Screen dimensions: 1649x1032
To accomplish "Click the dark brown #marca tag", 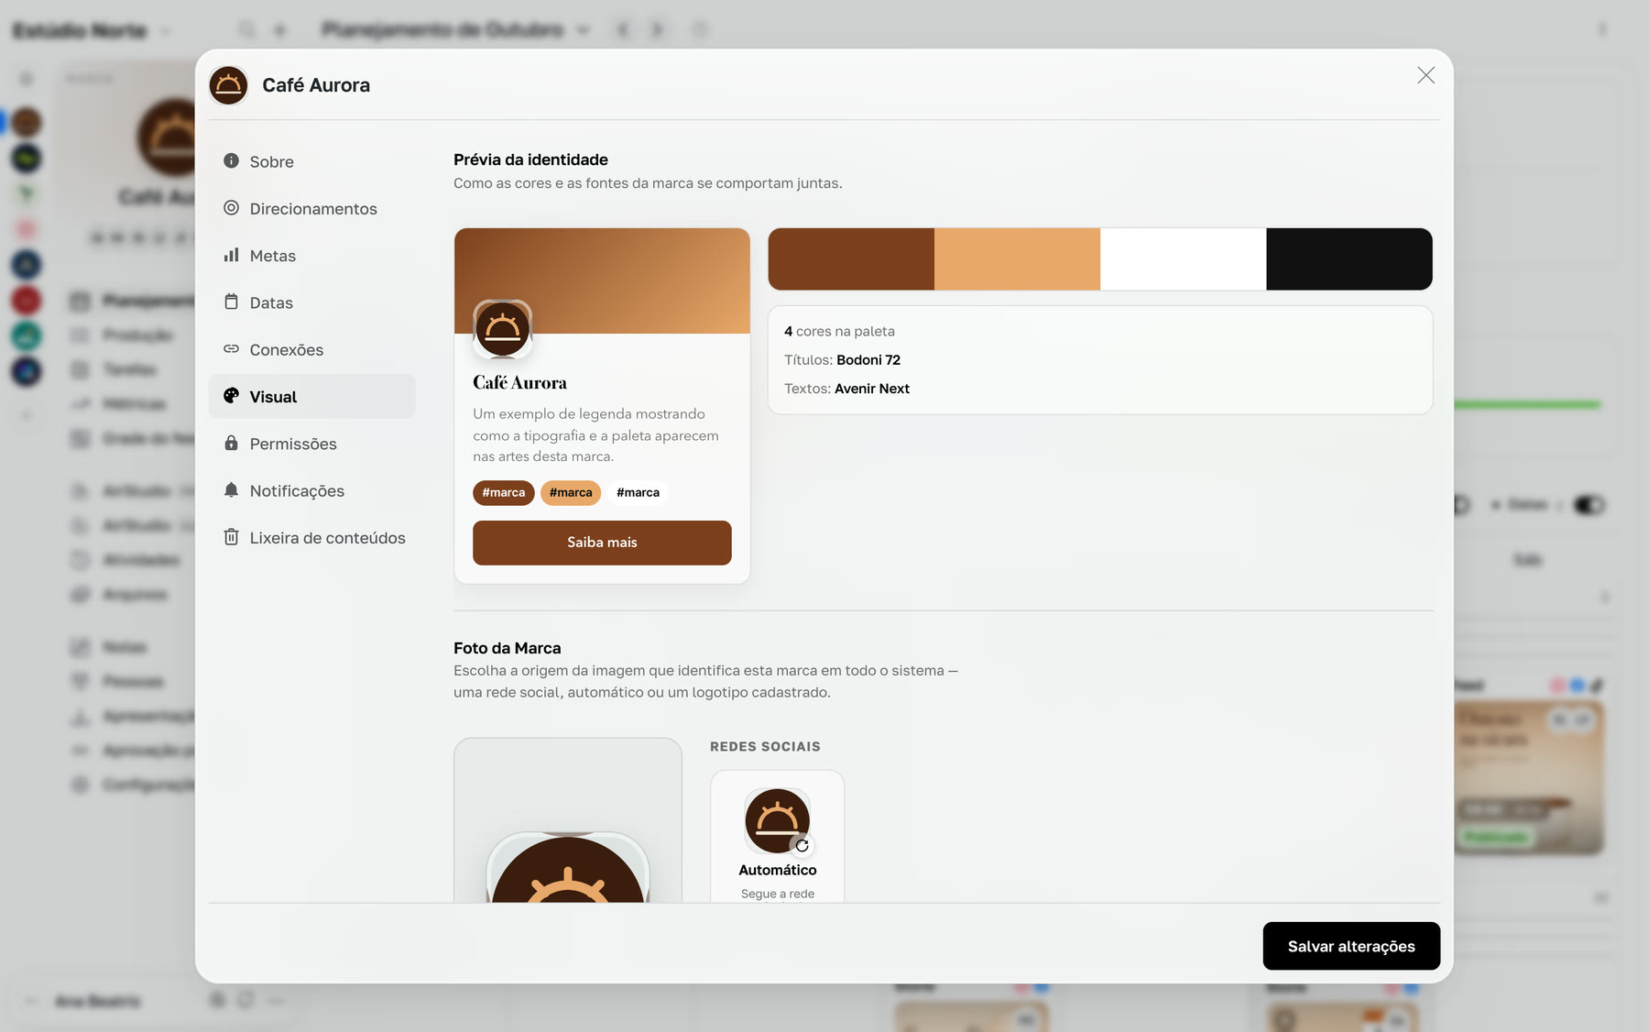I will click(504, 493).
